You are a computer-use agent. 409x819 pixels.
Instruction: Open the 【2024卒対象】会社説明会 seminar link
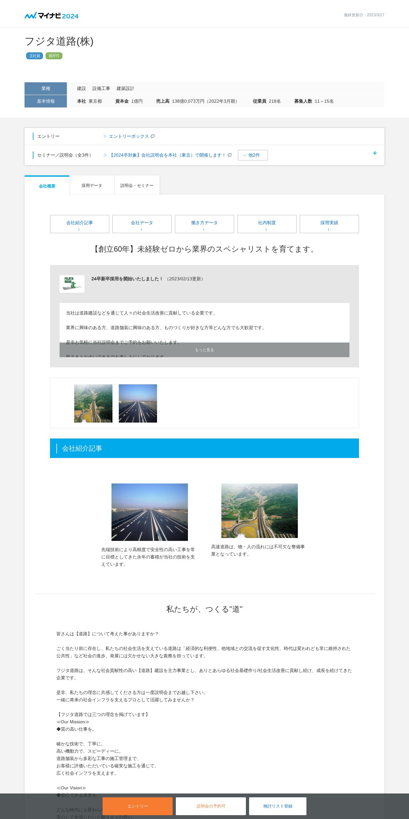pos(167,155)
